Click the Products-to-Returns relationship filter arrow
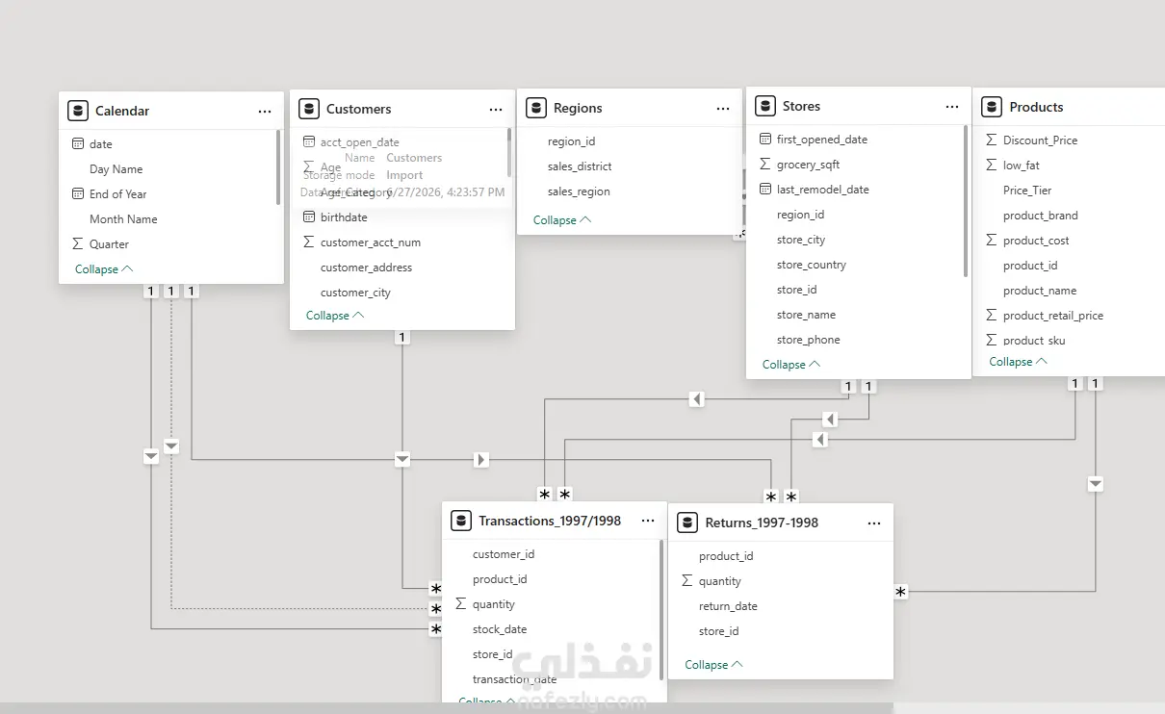1165x714 pixels. (1095, 483)
